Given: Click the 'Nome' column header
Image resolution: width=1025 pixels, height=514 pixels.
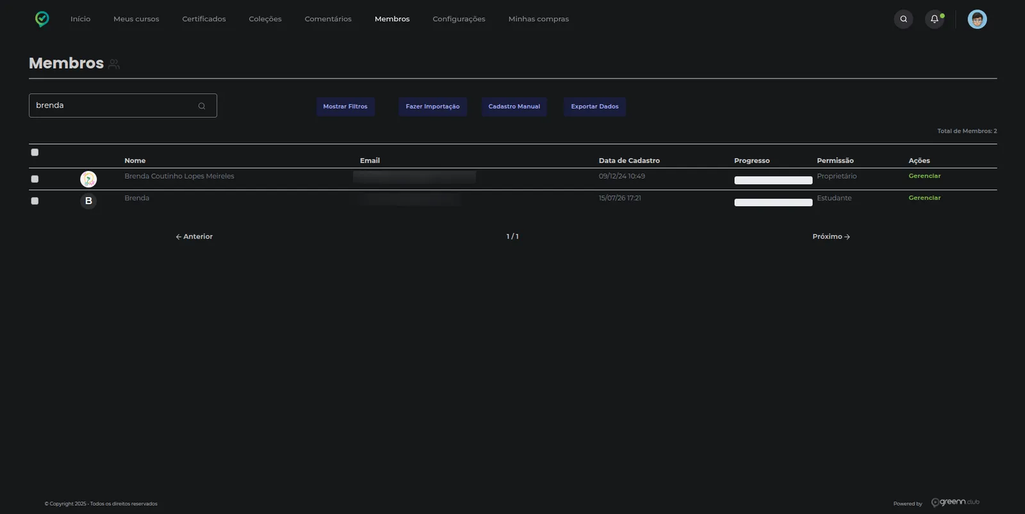Looking at the screenshot, I should point(135,161).
